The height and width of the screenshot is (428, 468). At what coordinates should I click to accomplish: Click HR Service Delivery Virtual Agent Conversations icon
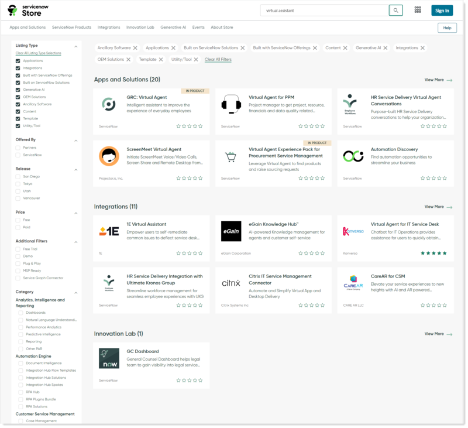click(x=350, y=104)
